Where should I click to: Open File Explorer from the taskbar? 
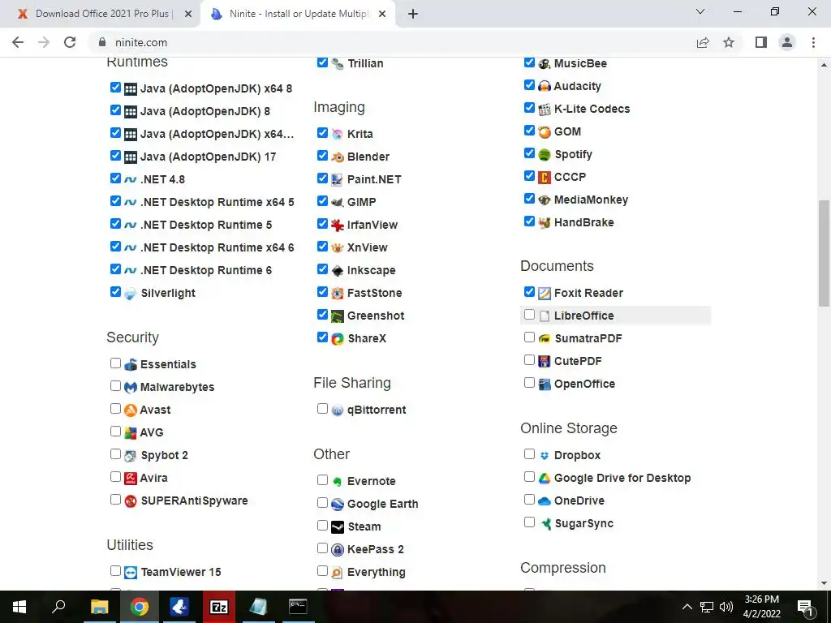point(99,607)
